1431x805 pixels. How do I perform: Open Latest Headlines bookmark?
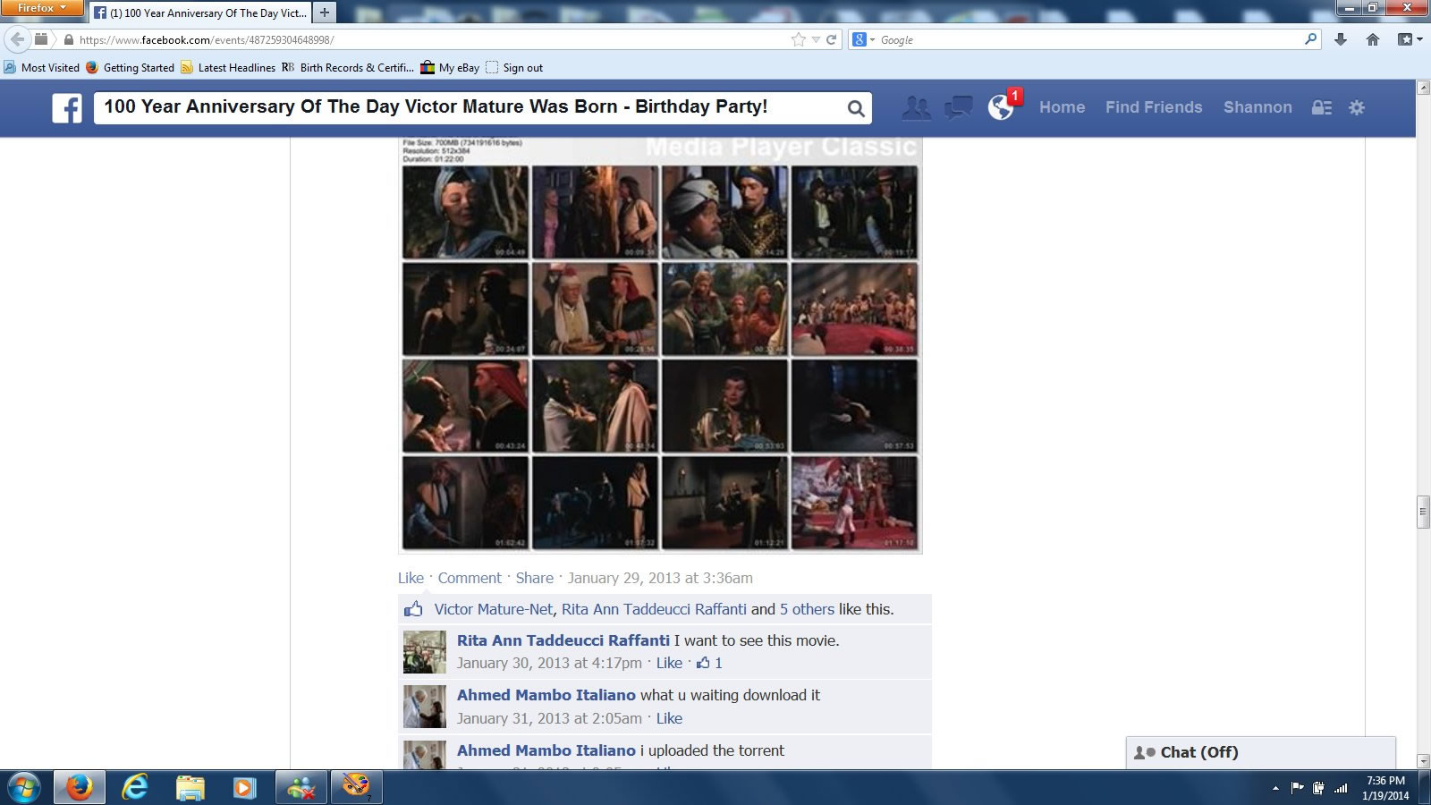pos(228,67)
